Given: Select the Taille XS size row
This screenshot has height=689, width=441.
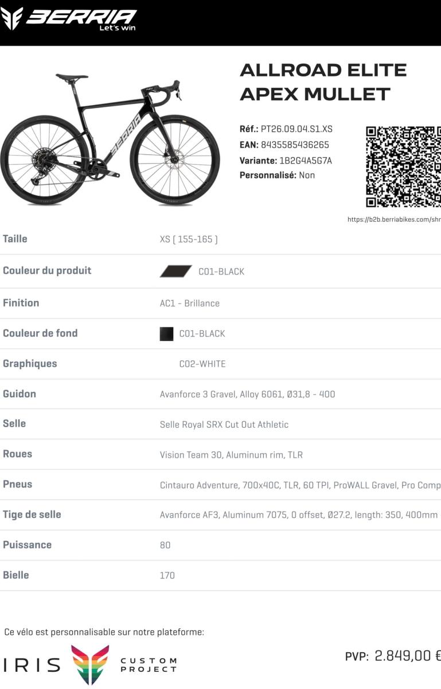Looking at the screenshot, I should [x=220, y=239].
